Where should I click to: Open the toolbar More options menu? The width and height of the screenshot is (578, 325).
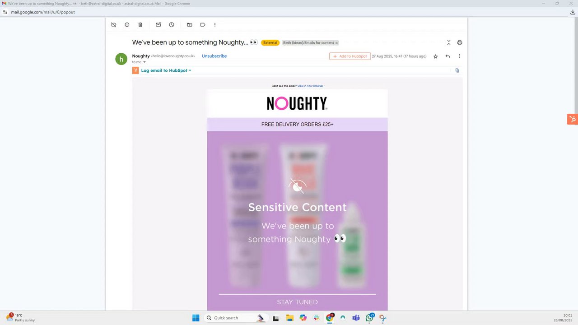215,25
